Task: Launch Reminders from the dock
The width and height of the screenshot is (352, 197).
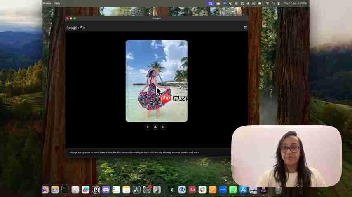Action: point(116,190)
